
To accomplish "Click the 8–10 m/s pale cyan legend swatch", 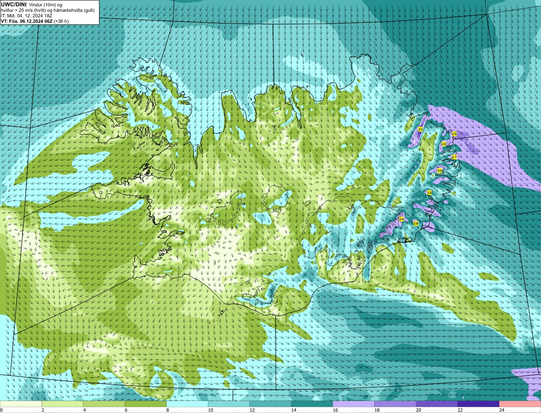I will click(x=187, y=404).
